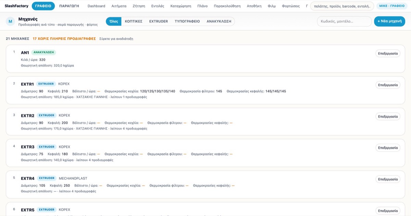Click row number 1 of AN1
This screenshot has width=411, height=216.
[14, 52]
